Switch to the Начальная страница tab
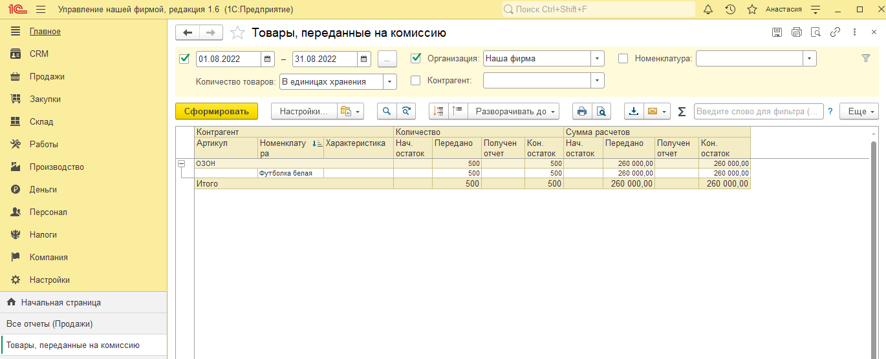Image resolution: width=886 pixels, height=359 pixels. (61, 302)
